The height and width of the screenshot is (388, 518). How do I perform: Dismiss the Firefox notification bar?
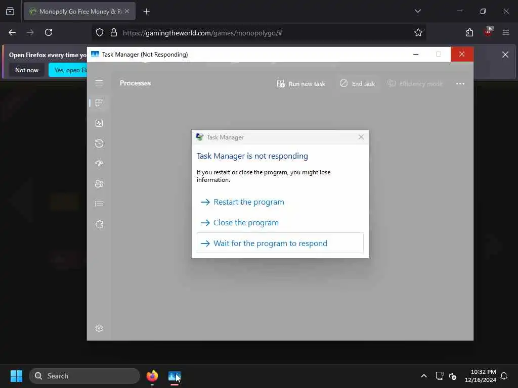(505, 55)
